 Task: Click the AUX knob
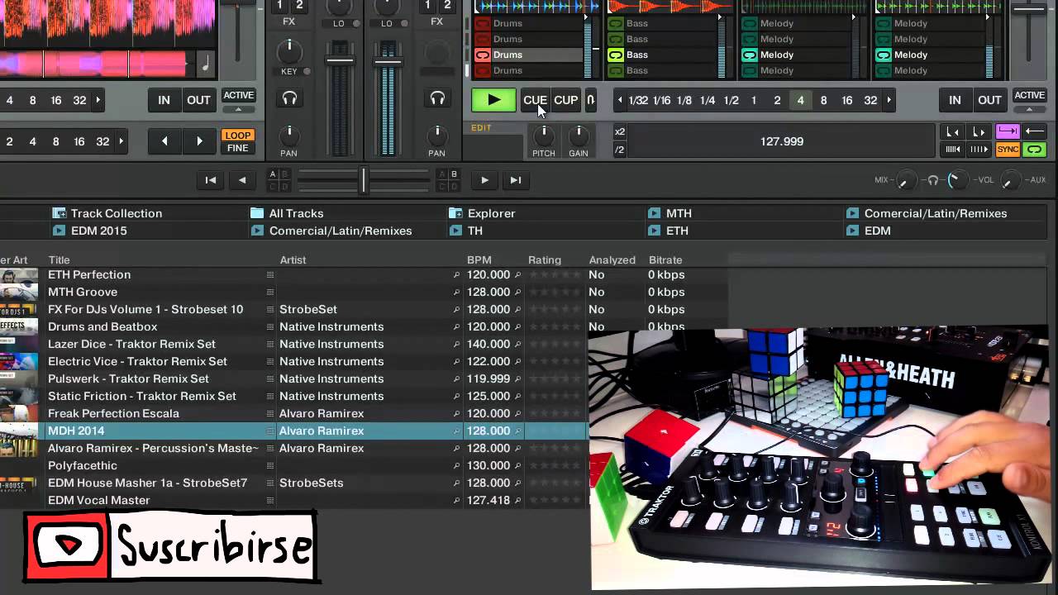coord(1009,180)
